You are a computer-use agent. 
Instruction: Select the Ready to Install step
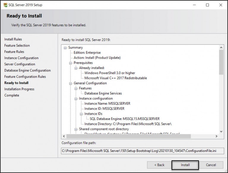pos(16,83)
